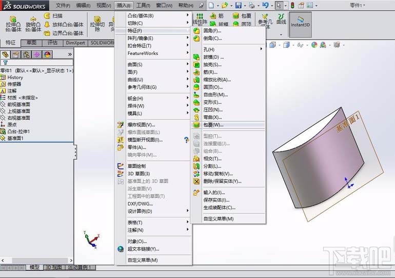Click the 筋 rib tool in ribbon

coord(217,16)
